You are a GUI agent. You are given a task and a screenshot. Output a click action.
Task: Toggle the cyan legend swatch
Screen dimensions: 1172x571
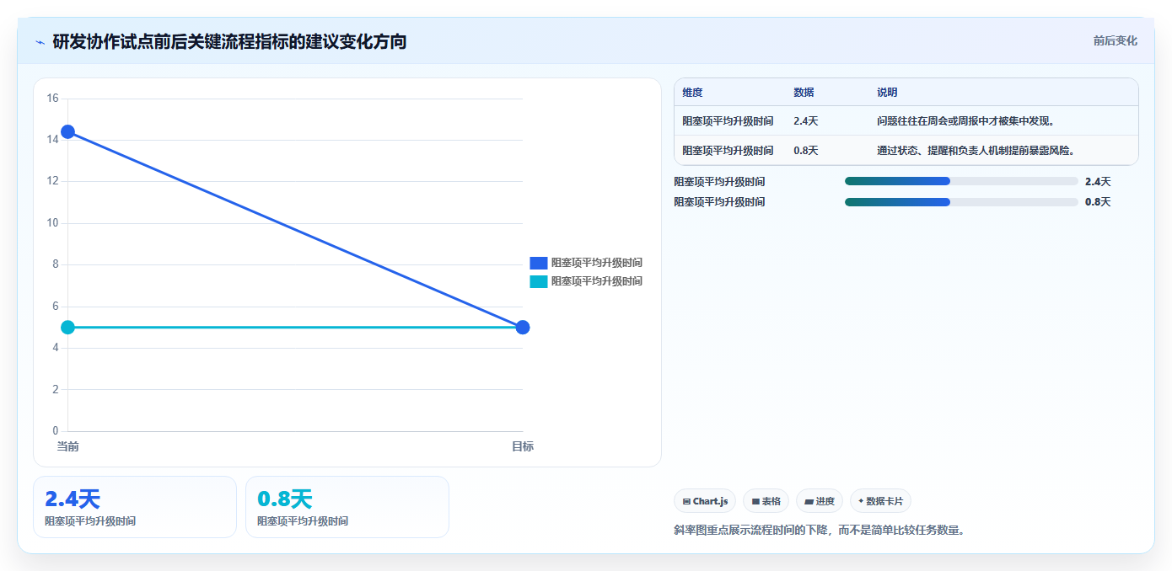coord(538,281)
